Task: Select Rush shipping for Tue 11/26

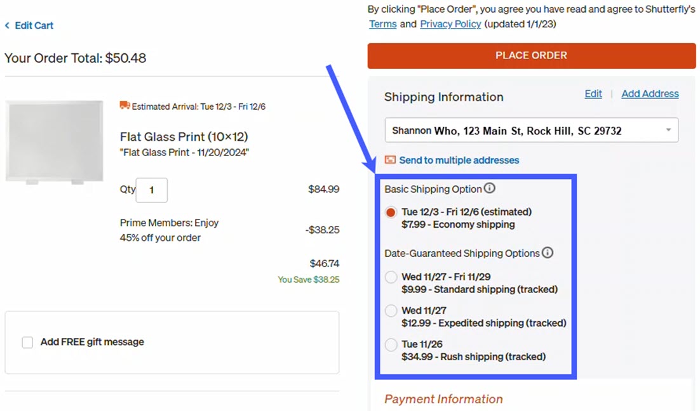Action: tap(391, 344)
